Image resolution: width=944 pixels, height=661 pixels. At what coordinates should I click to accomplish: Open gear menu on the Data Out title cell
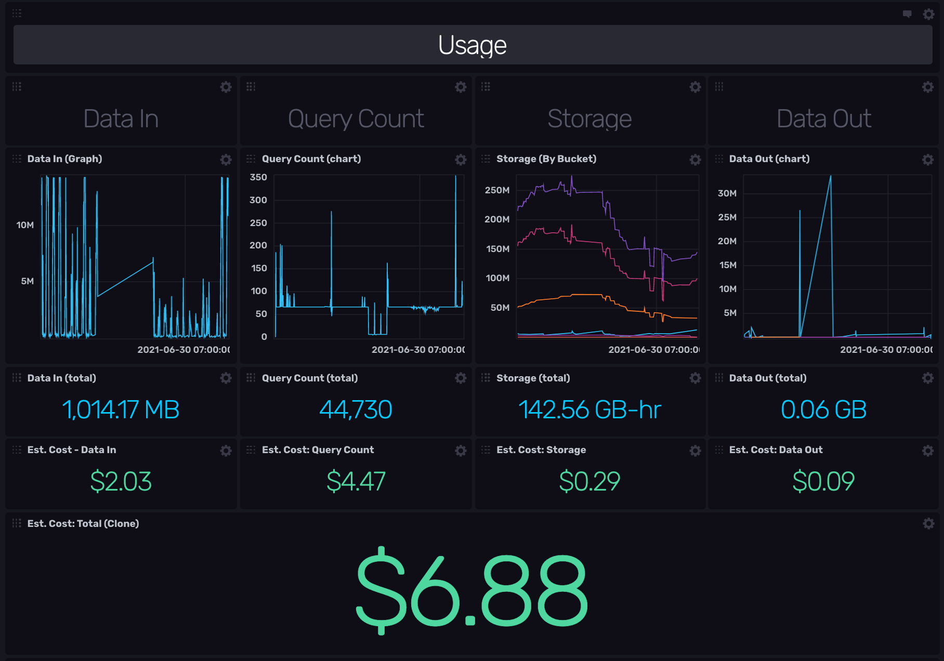click(x=928, y=87)
